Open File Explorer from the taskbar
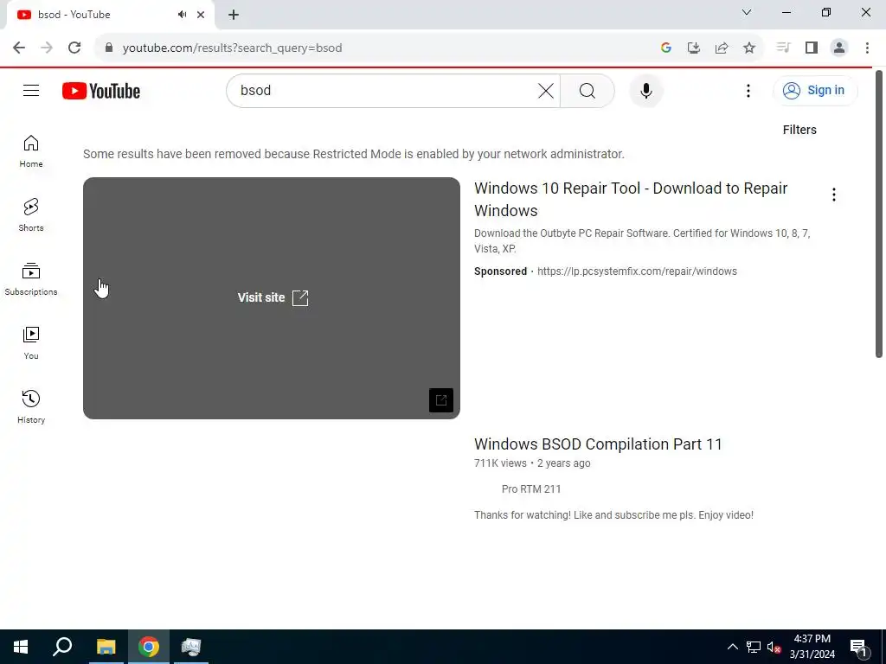Screen dimensions: 886x664 [x=106, y=647]
